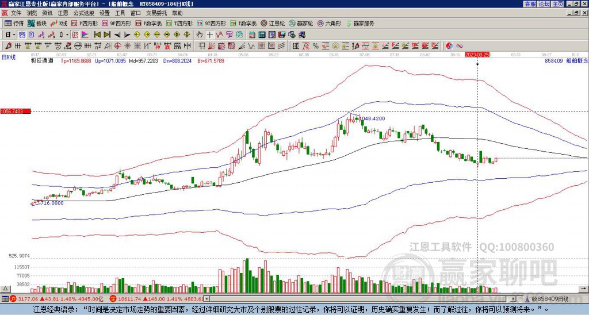Open the 9P四方形 tool

click(x=116, y=23)
